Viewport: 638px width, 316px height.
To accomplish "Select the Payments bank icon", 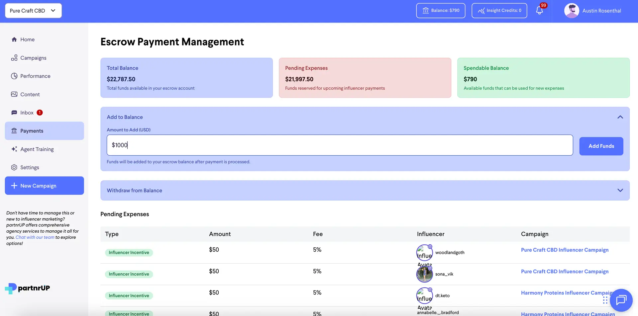I will [14, 130].
